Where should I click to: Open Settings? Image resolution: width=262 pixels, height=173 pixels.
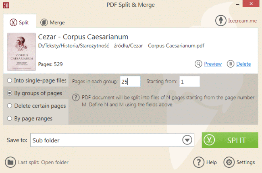(x=239, y=162)
